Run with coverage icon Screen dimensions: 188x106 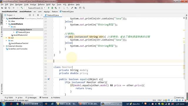[56, 8]
